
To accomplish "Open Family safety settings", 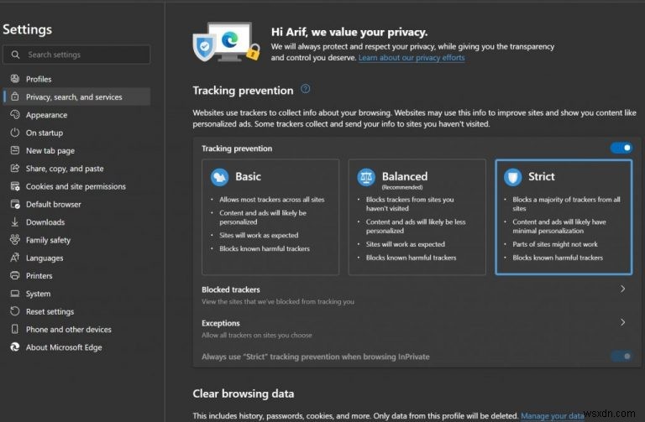I will click(76, 240).
